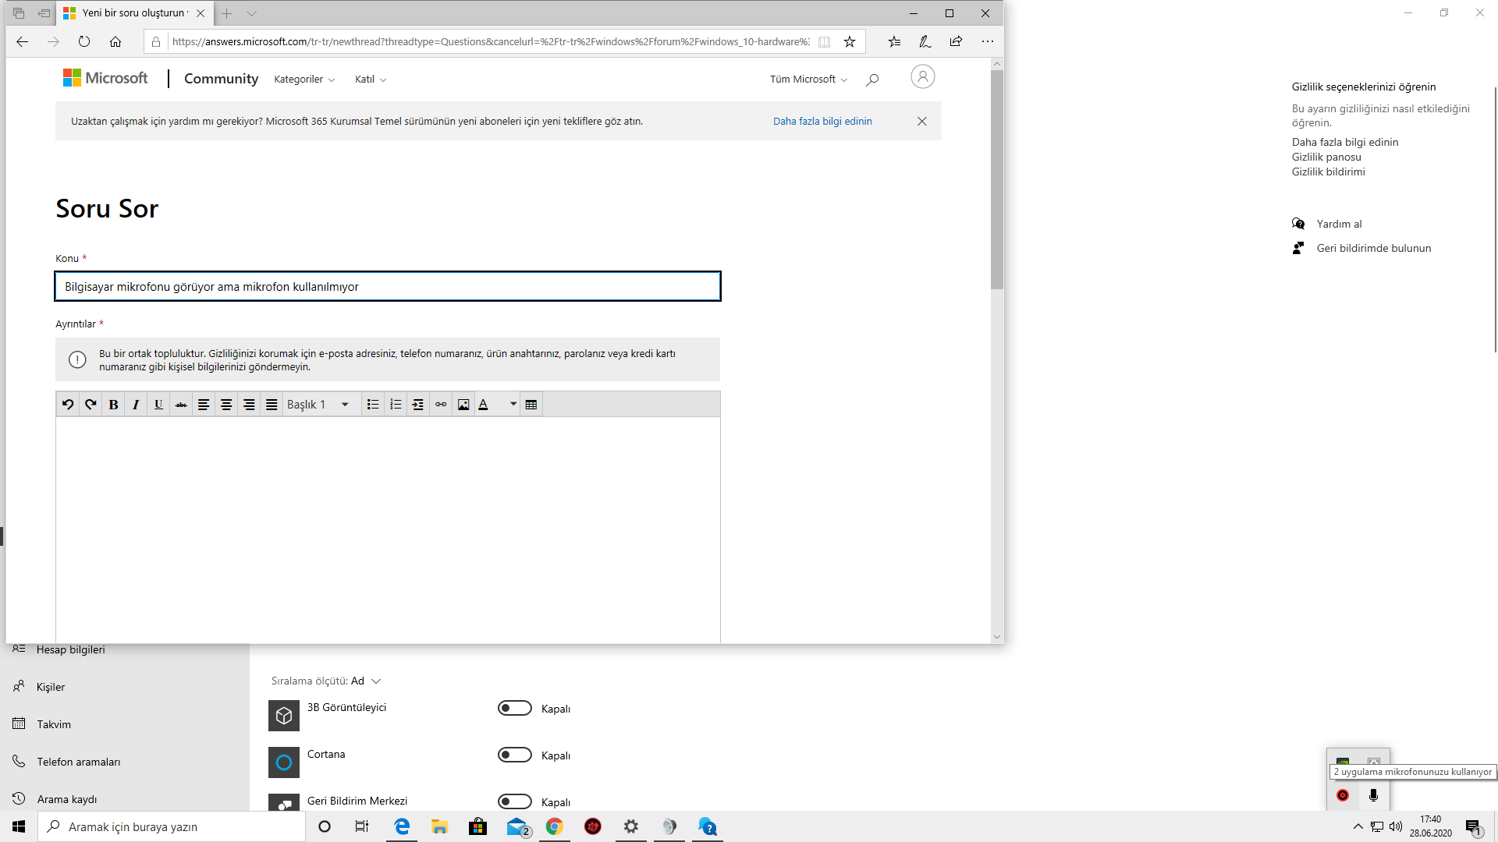This screenshot has width=1498, height=842.
Task: Follow the Daha fazla bilgi edinin link in the page banner
Action: click(x=822, y=121)
